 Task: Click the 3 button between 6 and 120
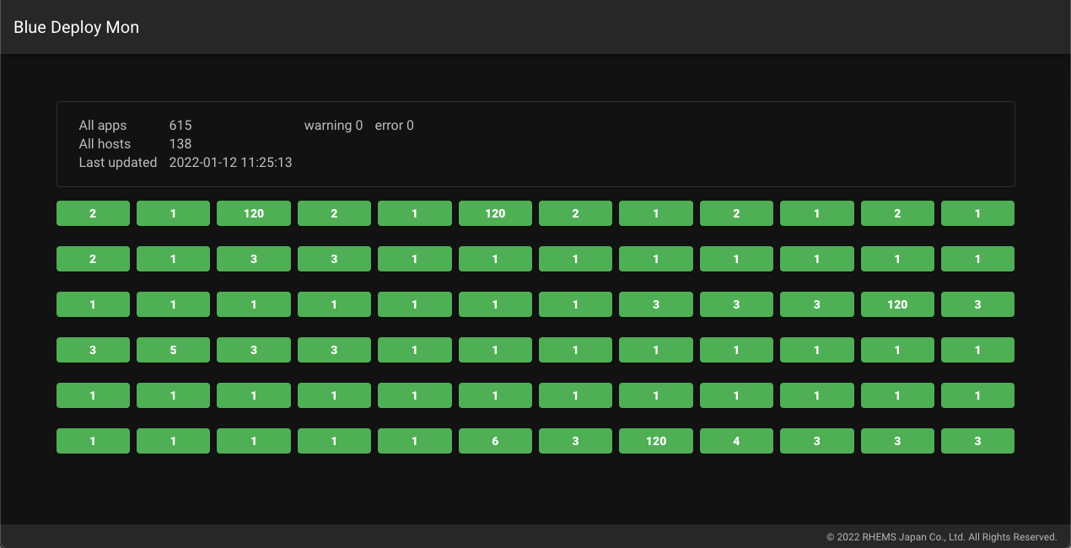tap(575, 441)
